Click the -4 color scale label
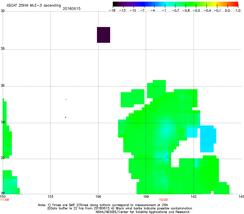The height and width of the screenshot is (214, 244). (x=153, y=11)
